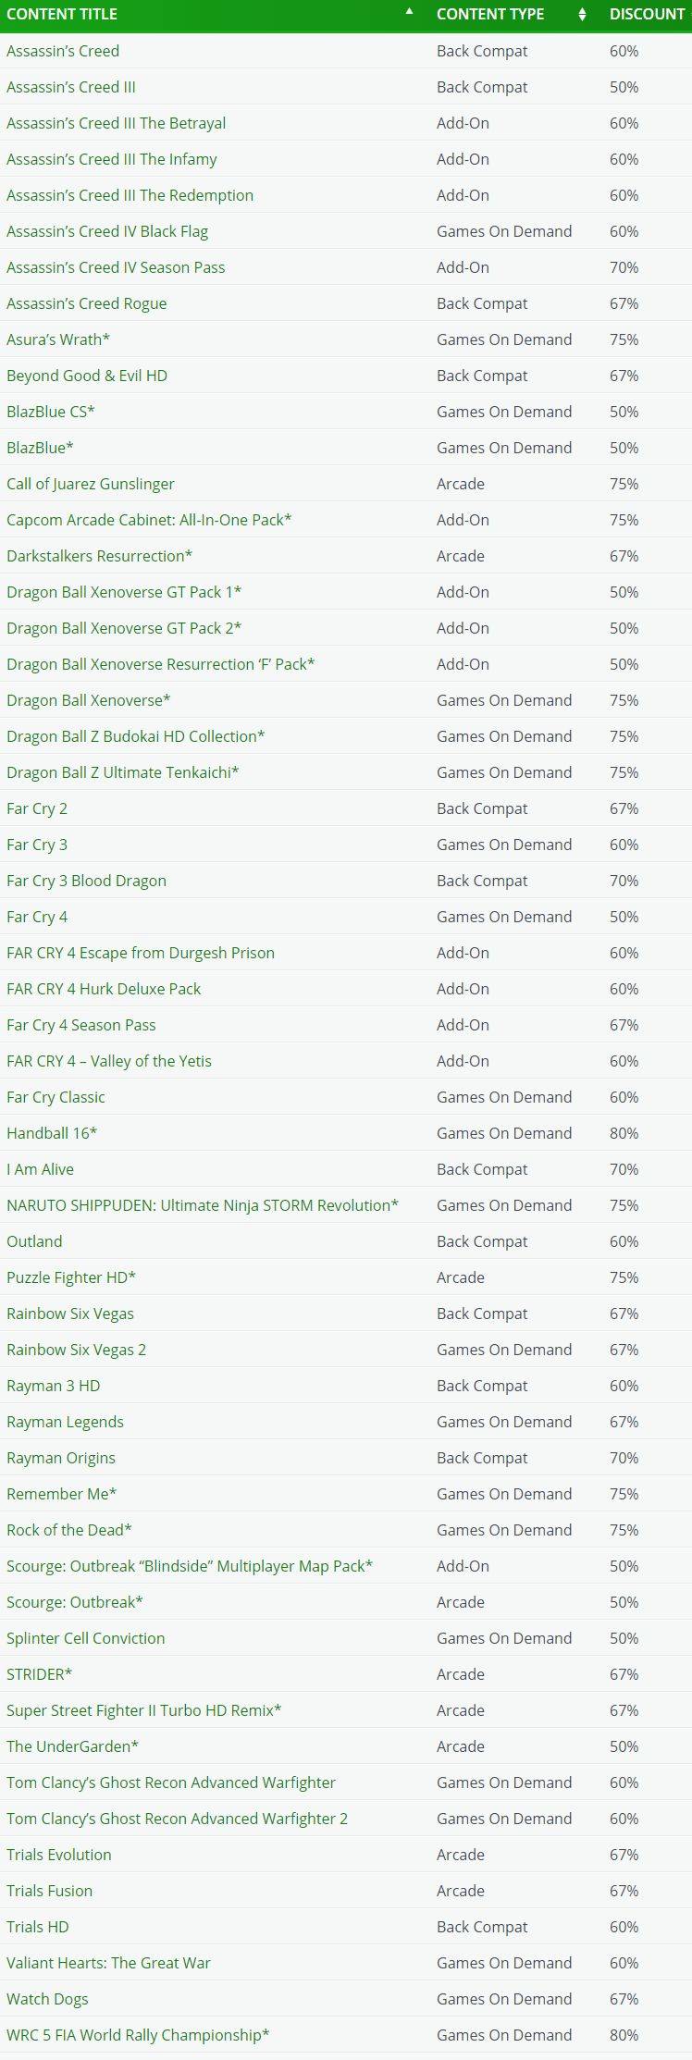This screenshot has width=692, height=2060.
Task: Select Handball 16 title
Action: coord(52,1133)
